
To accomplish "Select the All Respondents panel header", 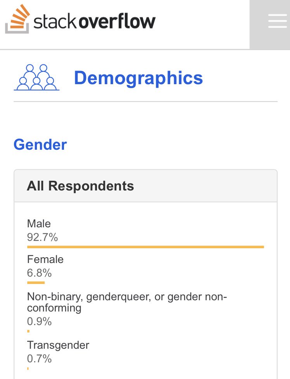I will pyautogui.click(x=145, y=186).
